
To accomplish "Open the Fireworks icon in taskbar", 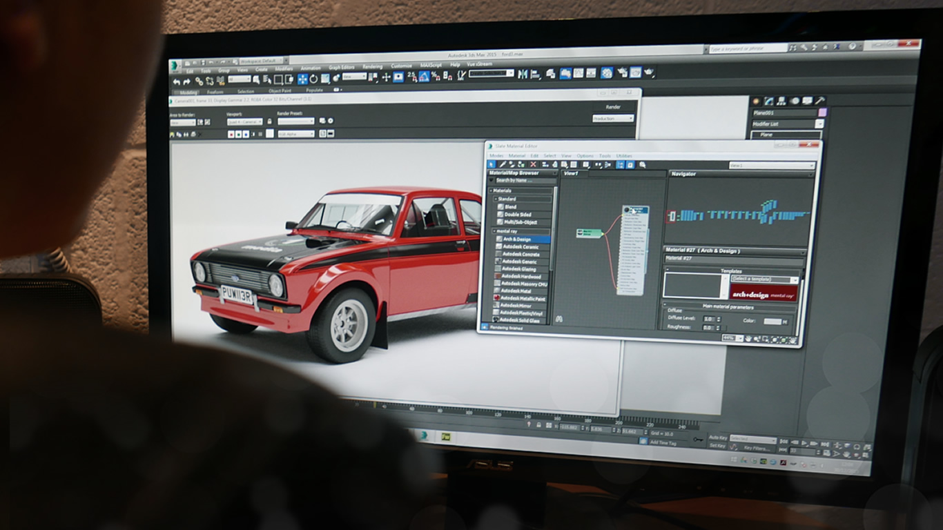I will (x=447, y=437).
